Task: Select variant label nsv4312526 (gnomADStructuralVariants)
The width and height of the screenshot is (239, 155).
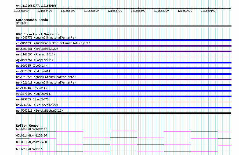Action: (x=46, y=77)
